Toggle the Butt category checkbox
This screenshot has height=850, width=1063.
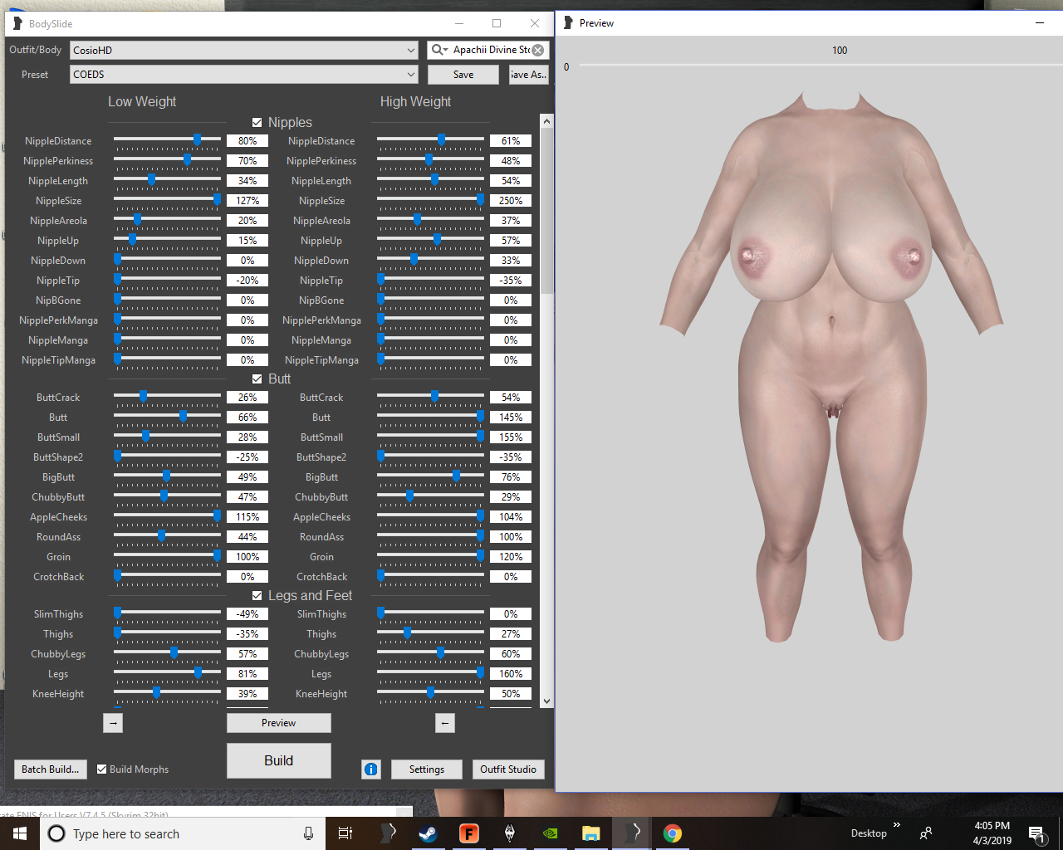(257, 379)
